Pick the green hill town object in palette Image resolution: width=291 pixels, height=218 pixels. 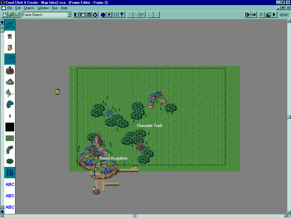pyautogui.click(x=10, y=82)
